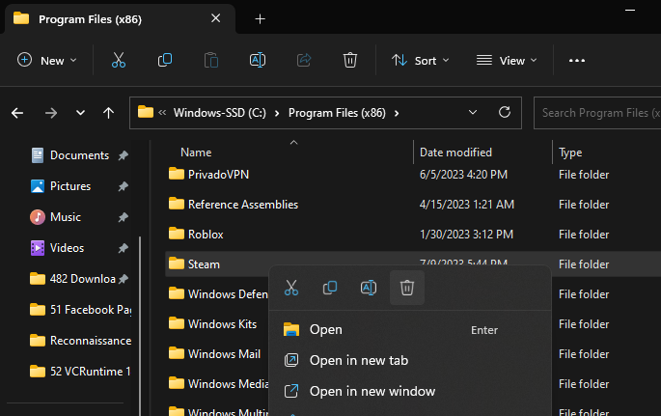Click the Copy icon in the toolbar
Screen dimensions: 661x416
point(165,60)
